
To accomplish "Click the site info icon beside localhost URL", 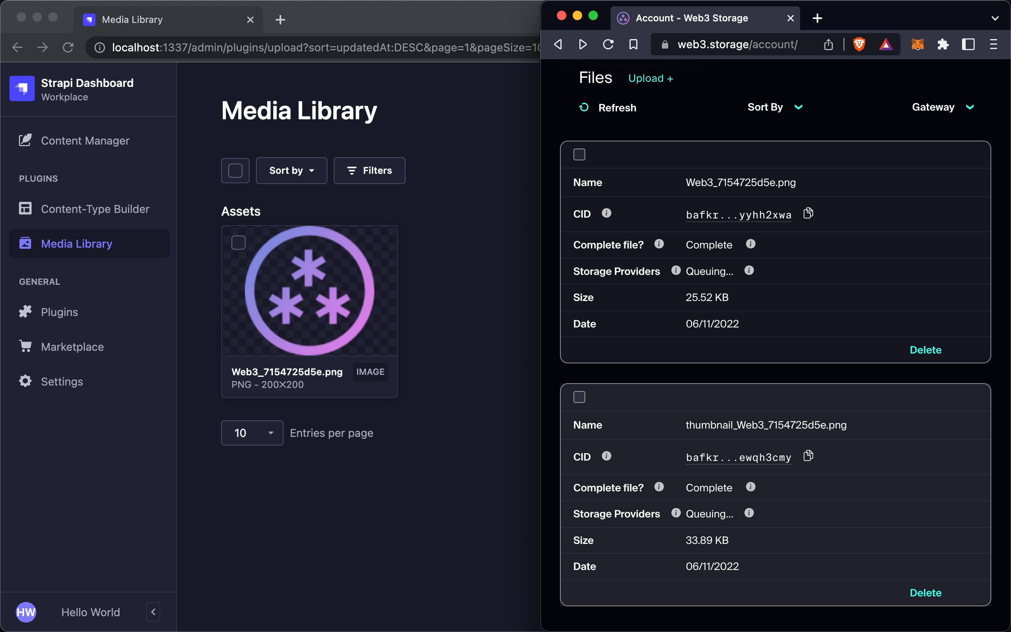I will pyautogui.click(x=100, y=48).
